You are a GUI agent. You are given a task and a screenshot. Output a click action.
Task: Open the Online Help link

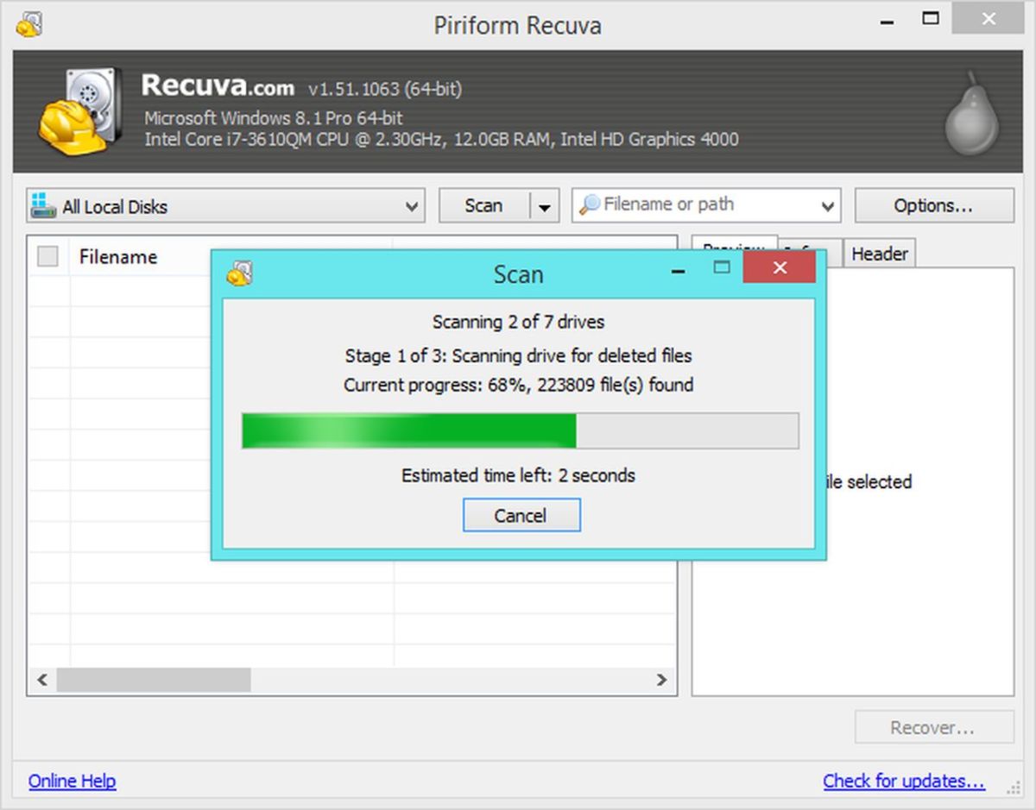pos(73,781)
